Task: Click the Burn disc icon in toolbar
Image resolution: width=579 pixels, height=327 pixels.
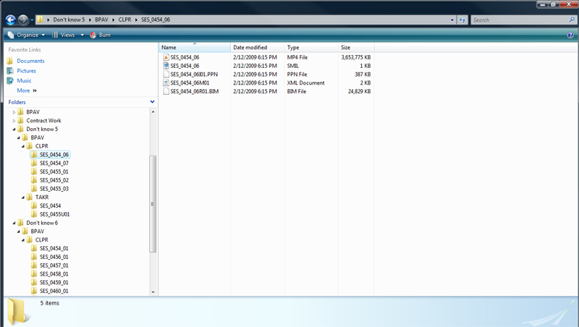Action: pos(93,35)
